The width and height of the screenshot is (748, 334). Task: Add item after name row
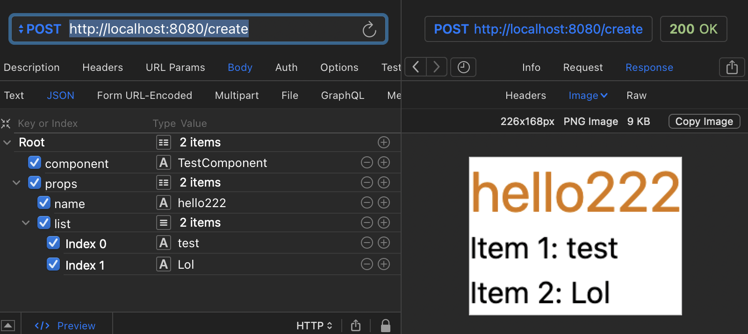[384, 202]
